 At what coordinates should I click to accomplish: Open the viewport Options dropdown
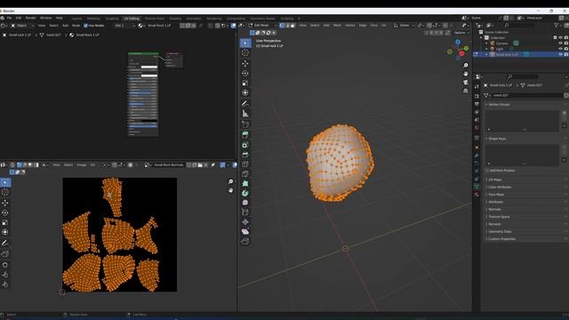point(461,33)
